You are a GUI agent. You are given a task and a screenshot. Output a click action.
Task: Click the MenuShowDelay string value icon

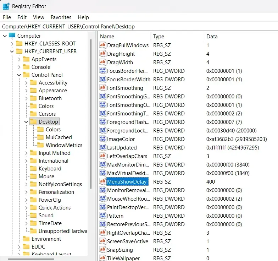[103, 181]
